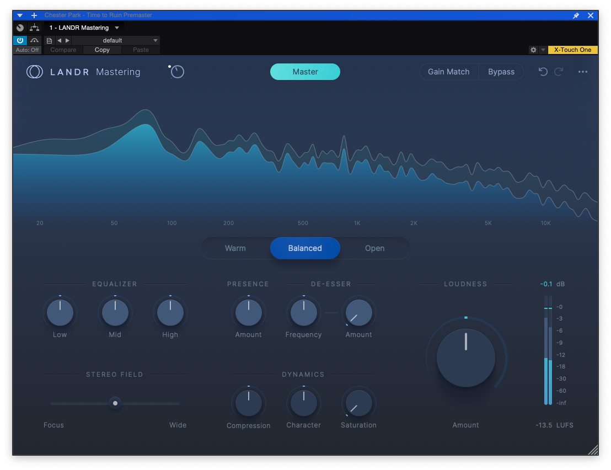Click the Compare button

[x=63, y=50]
